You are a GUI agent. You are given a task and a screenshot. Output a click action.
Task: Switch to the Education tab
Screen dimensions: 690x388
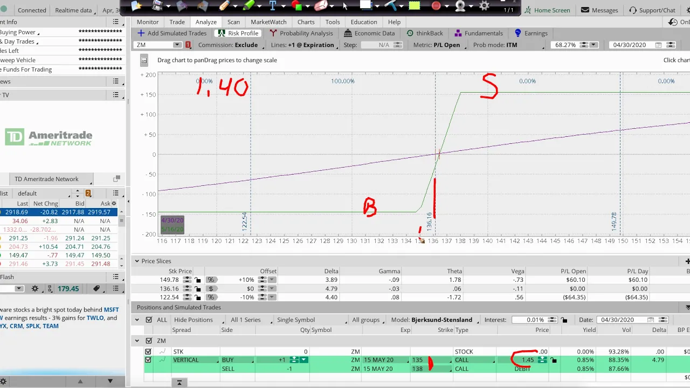tap(364, 22)
